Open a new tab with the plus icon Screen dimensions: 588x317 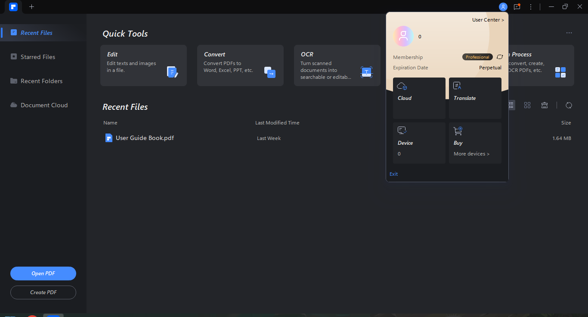[x=31, y=7]
